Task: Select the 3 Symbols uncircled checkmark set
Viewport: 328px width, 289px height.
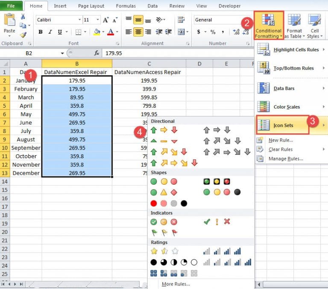Action: click(x=217, y=221)
